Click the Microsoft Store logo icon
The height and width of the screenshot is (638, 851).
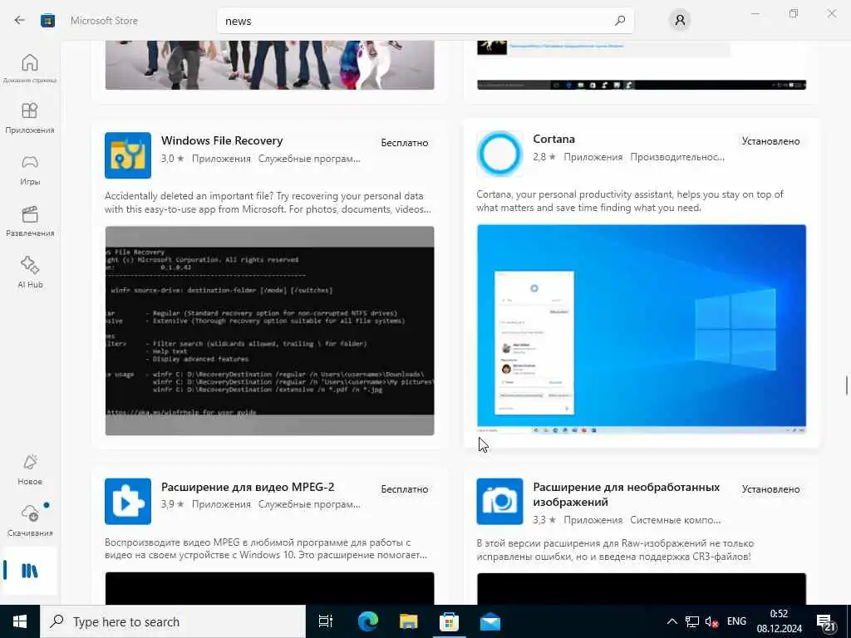point(47,21)
